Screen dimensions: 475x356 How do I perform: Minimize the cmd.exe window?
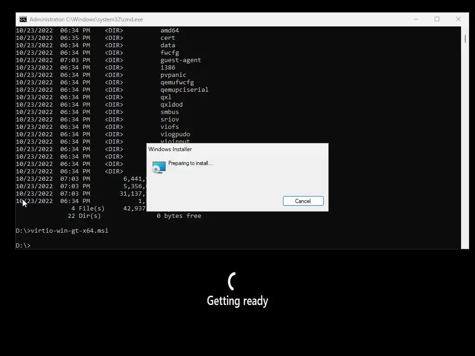(416, 19)
